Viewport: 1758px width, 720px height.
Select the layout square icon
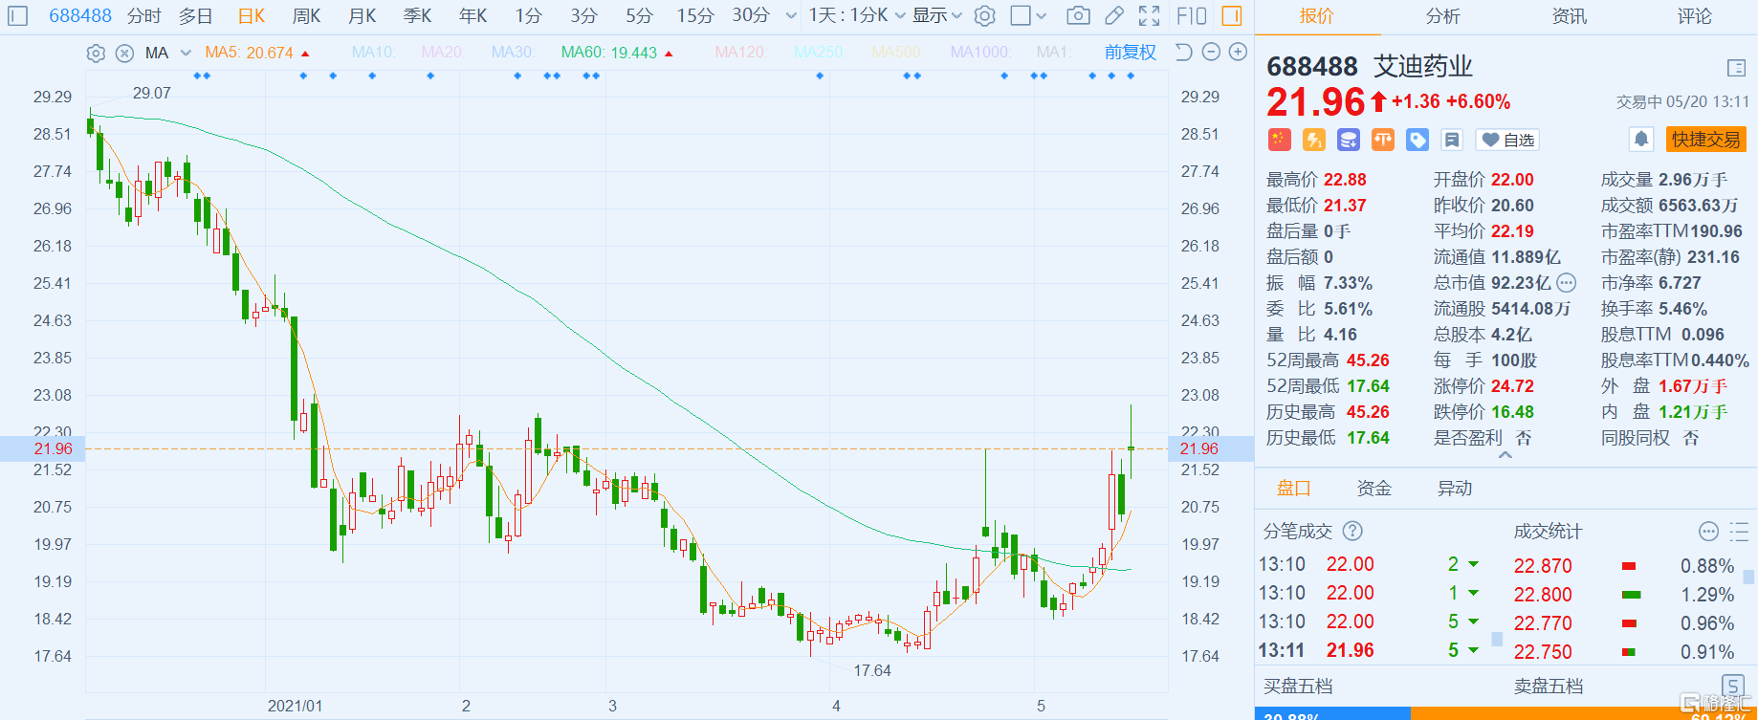click(x=1022, y=15)
